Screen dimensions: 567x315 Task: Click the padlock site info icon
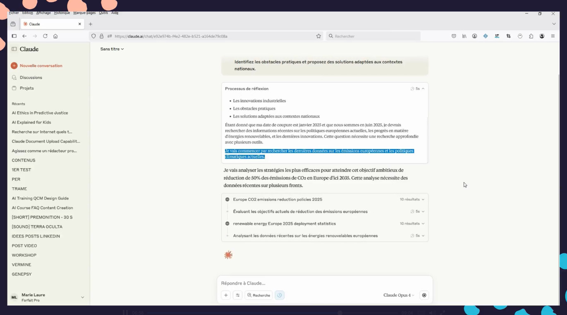[101, 36]
